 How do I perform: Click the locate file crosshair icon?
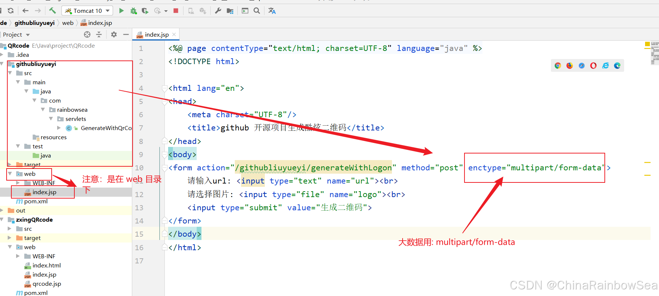87,34
